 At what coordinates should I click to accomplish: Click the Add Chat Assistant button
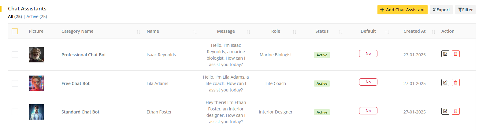[402, 10]
